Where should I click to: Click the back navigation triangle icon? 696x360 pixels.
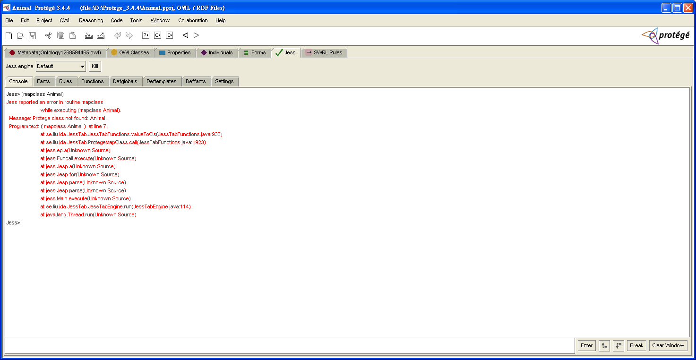click(186, 35)
